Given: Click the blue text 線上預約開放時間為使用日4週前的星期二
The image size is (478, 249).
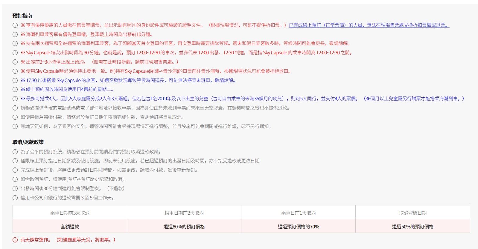Looking at the screenshot, I should 68,90.
